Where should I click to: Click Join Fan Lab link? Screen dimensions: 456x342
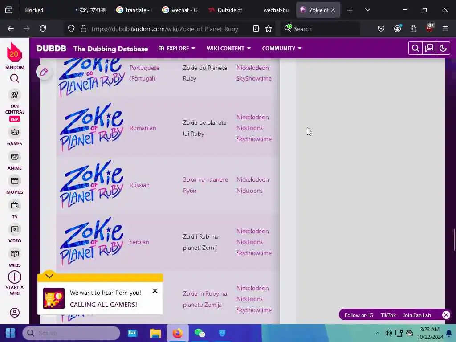point(417,315)
